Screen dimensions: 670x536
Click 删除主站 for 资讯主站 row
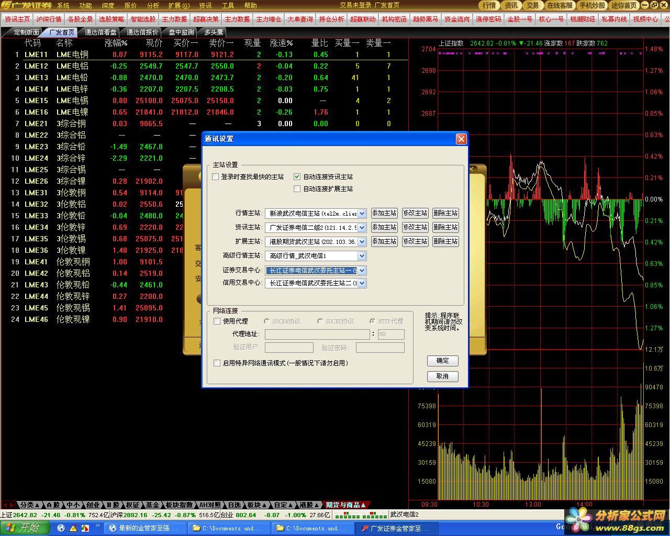(445, 227)
